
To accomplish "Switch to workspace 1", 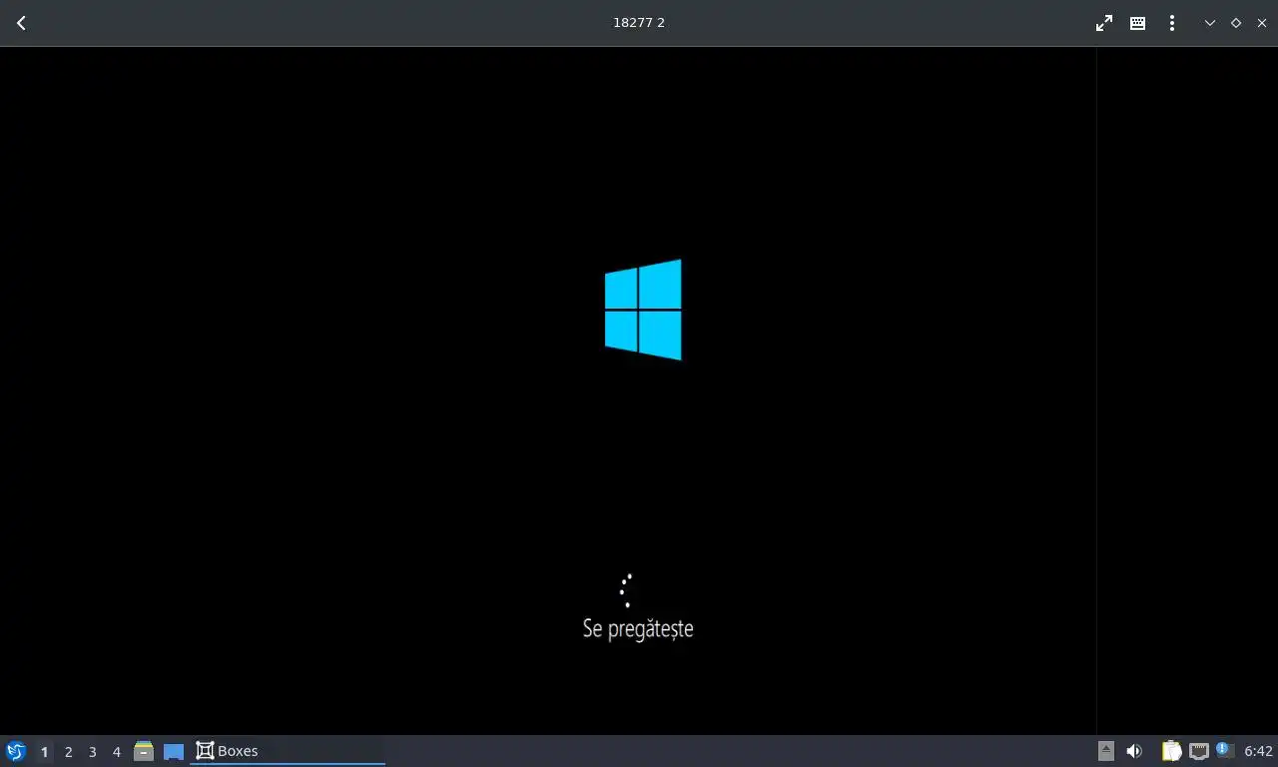I will pos(44,752).
